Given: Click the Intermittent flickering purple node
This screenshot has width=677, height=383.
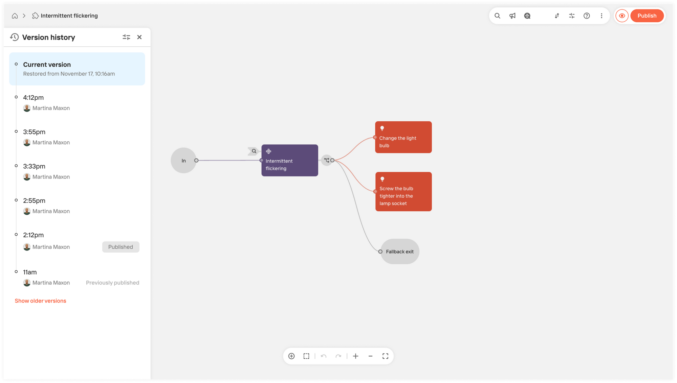Looking at the screenshot, I should coord(289,160).
